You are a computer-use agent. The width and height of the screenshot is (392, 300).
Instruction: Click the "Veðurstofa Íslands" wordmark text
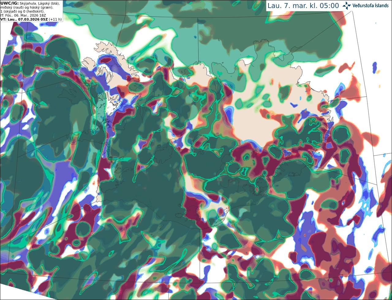[x=371, y=6]
